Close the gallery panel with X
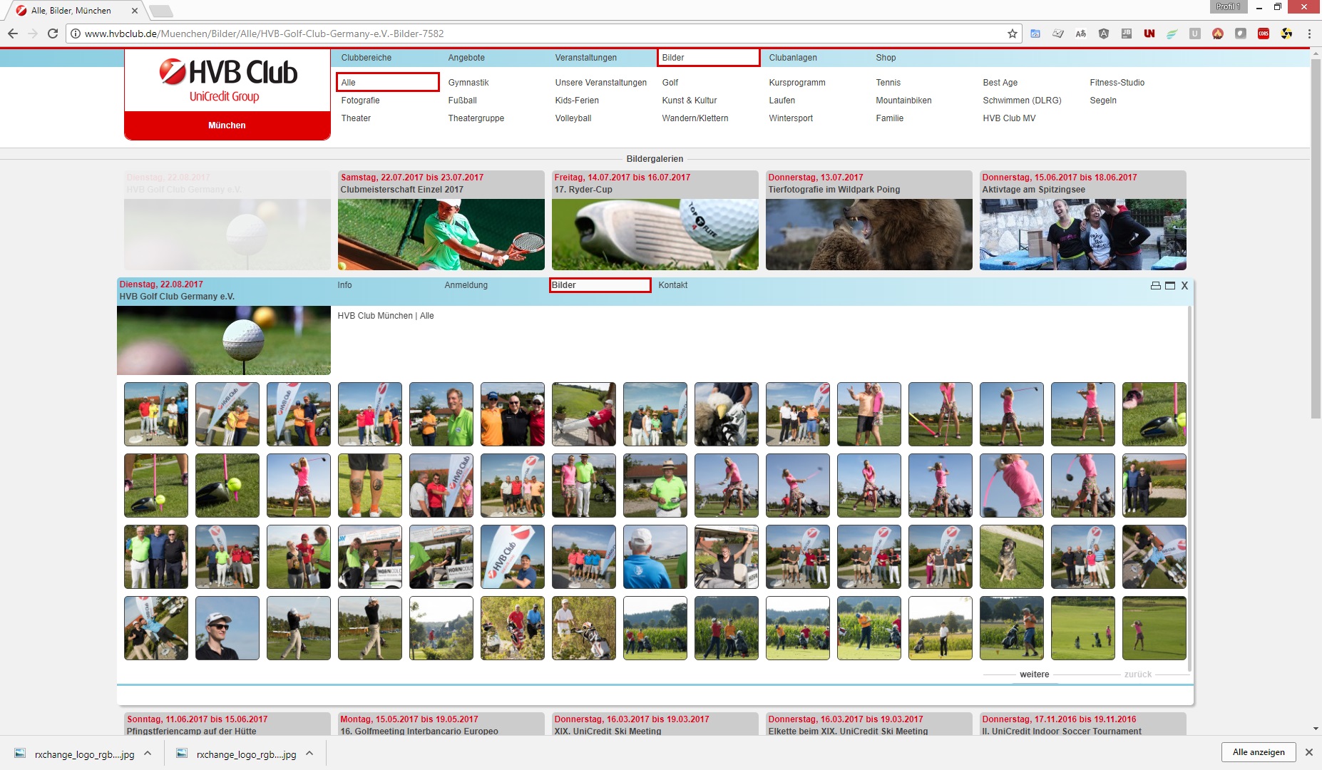The image size is (1322, 770). [x=1184, y=285]
